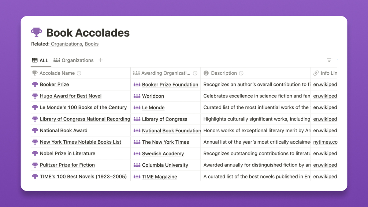This screenshot has width=368, height=207.
Task: Click the purple trophy icon beside the Book Accolades title
Action: [x=36, y=33]
